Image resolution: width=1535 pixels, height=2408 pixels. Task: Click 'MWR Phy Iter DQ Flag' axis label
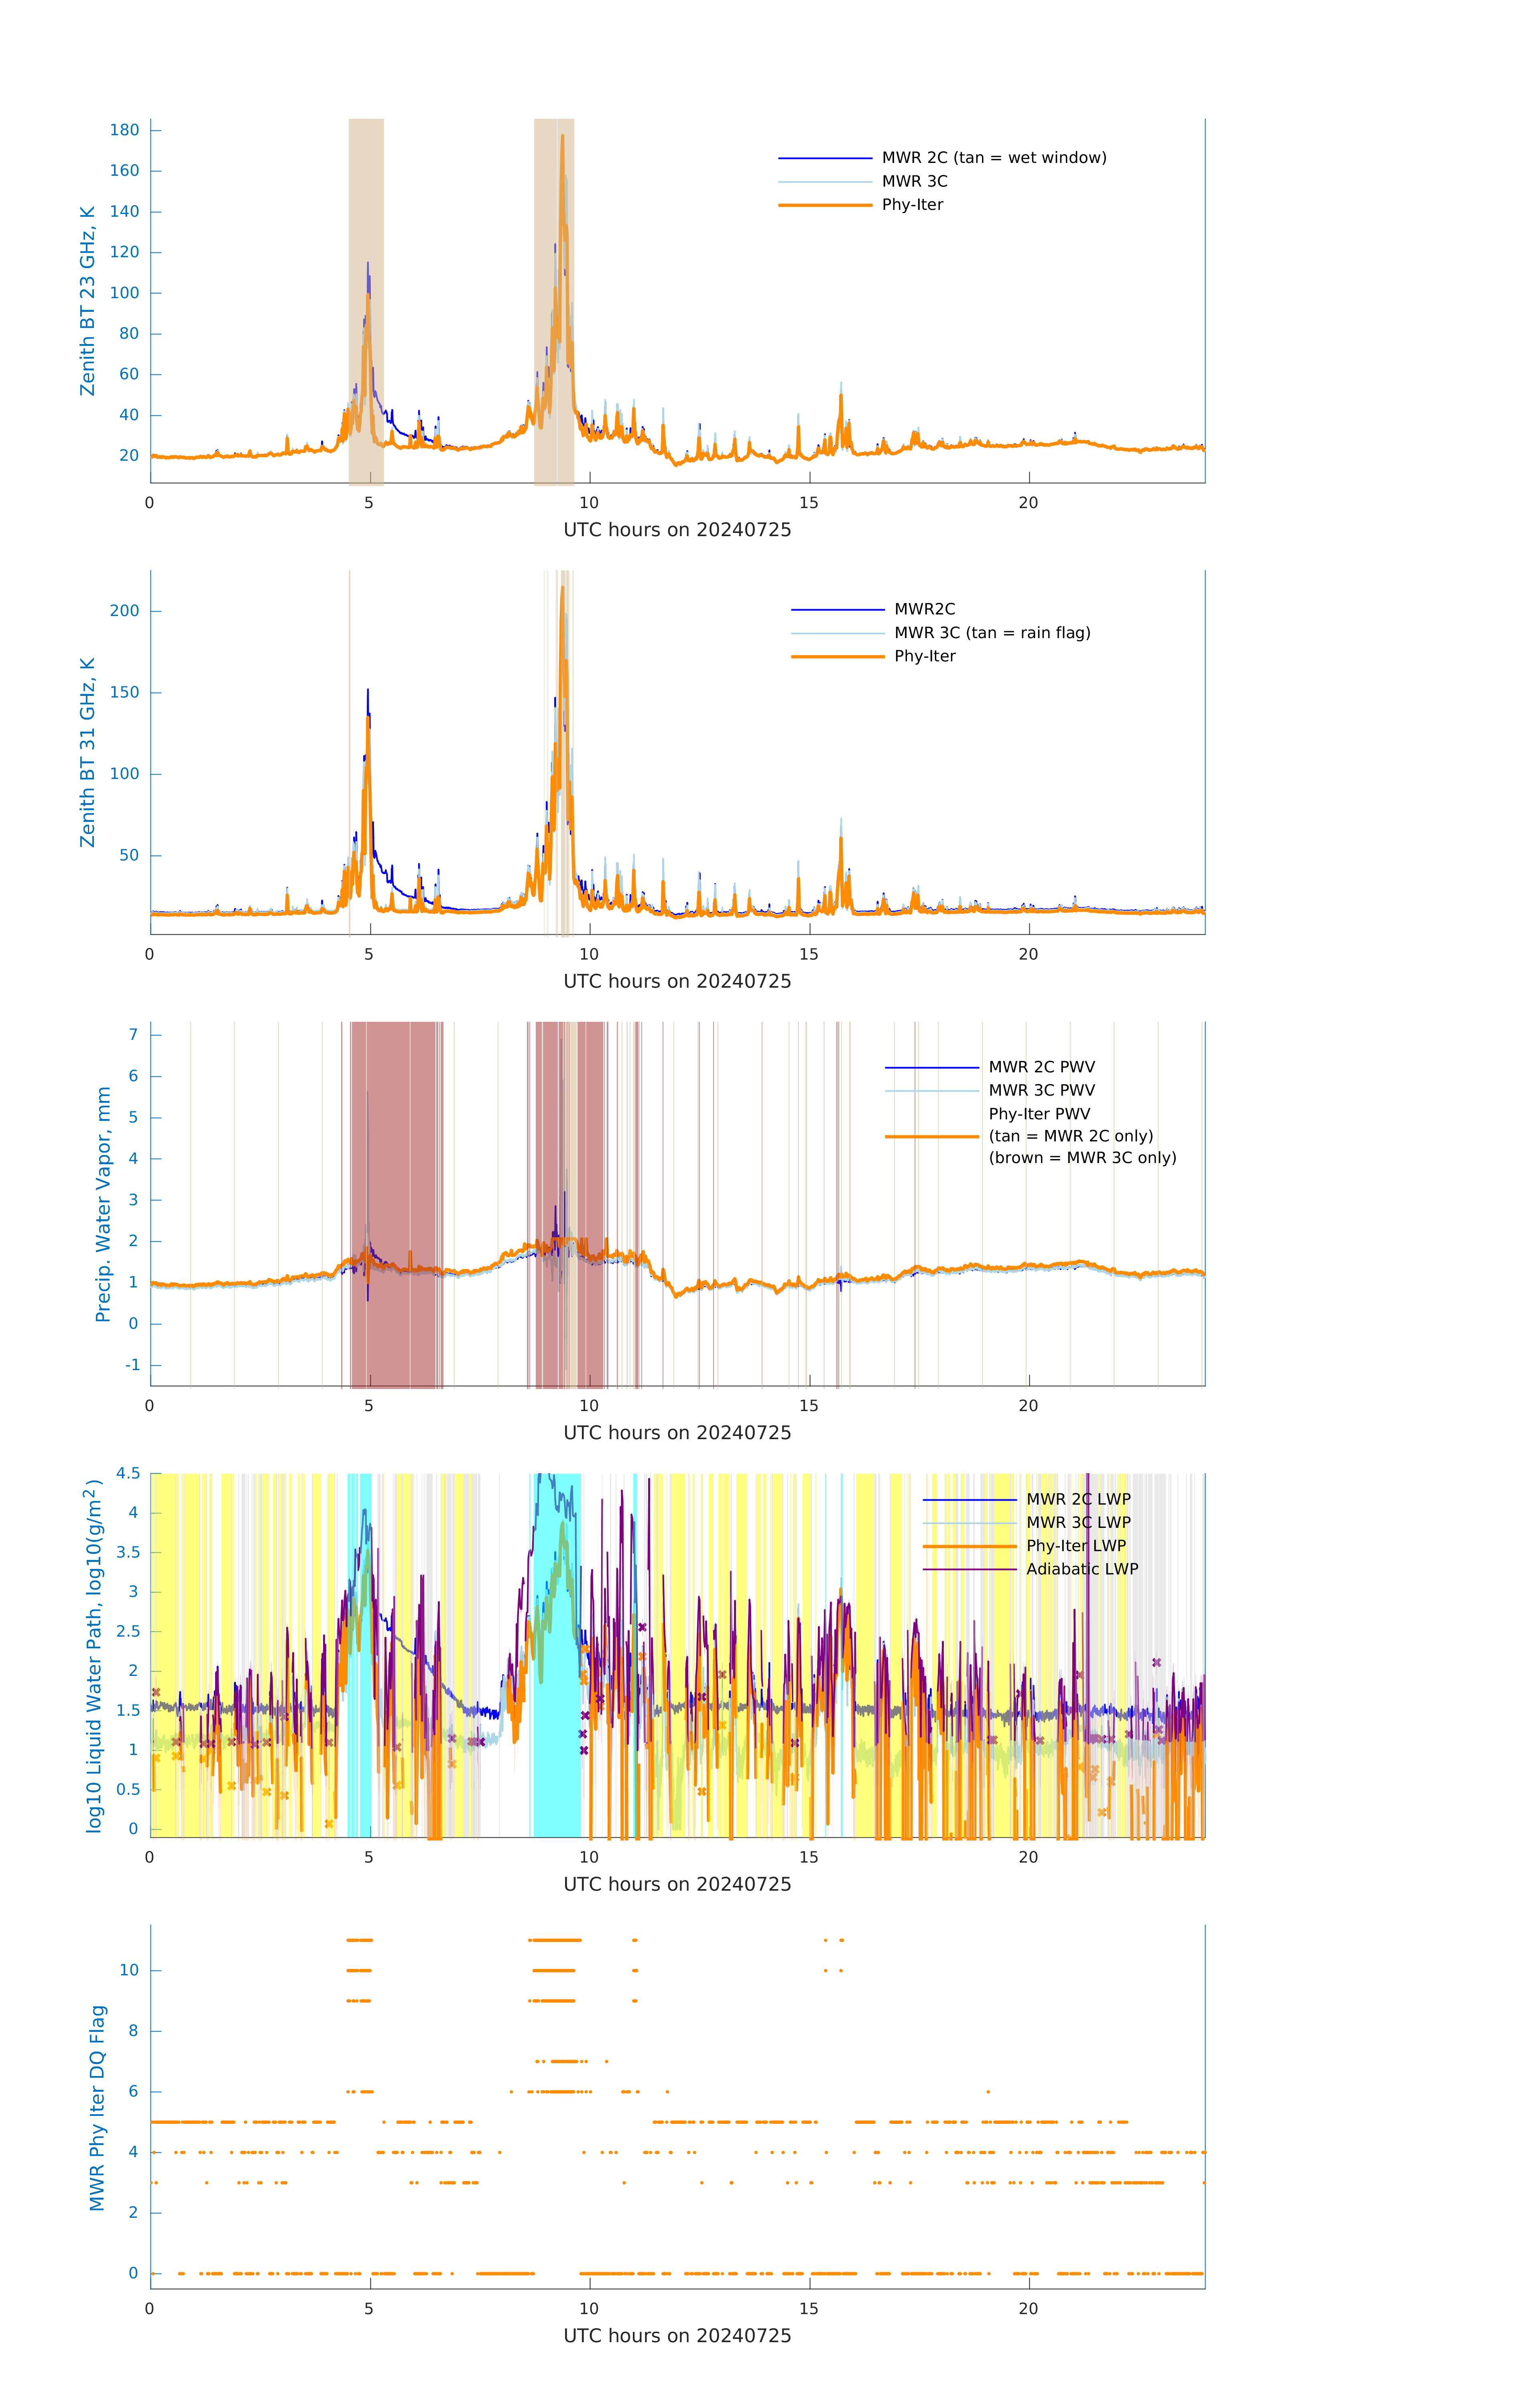(x=97, y=2107)
